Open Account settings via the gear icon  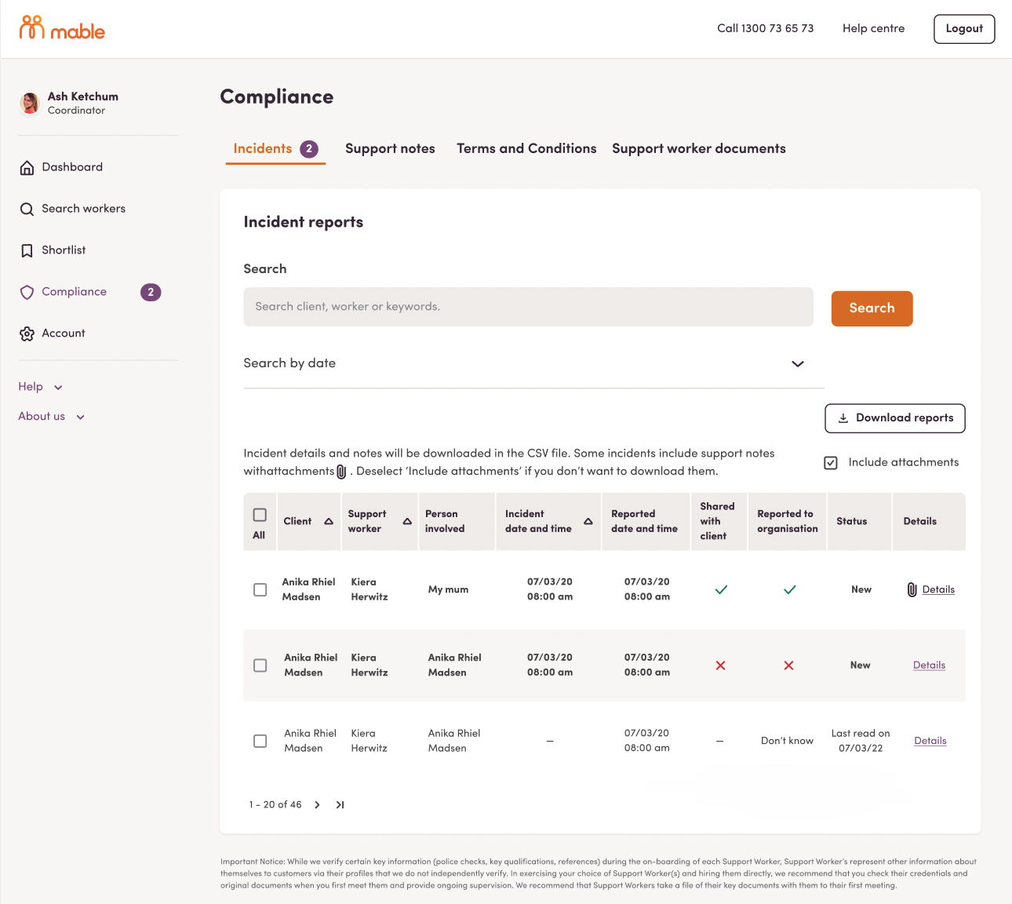(27, 333)
